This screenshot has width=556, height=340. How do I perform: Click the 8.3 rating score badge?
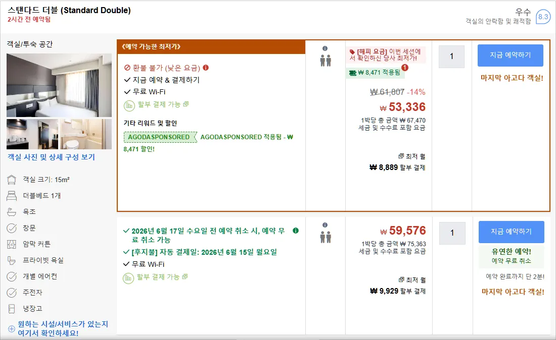[543, 17]
